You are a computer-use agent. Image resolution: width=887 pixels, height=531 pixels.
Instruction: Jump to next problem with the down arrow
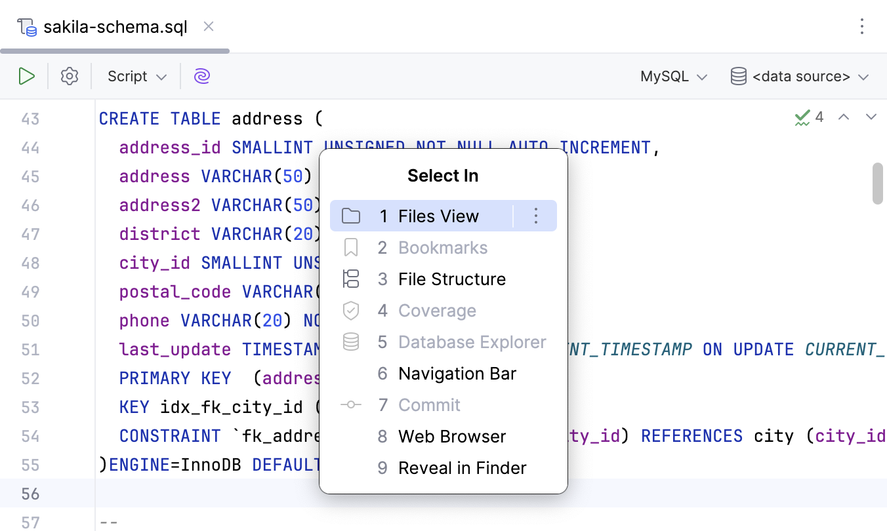coord(871,117)
